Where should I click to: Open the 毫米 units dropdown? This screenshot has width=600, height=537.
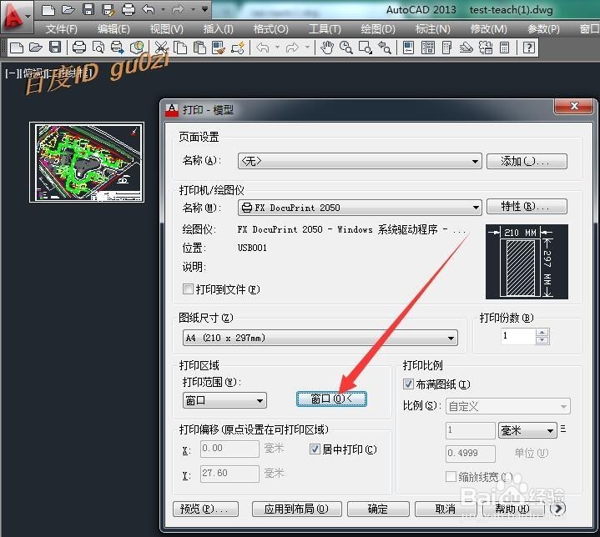527,430
